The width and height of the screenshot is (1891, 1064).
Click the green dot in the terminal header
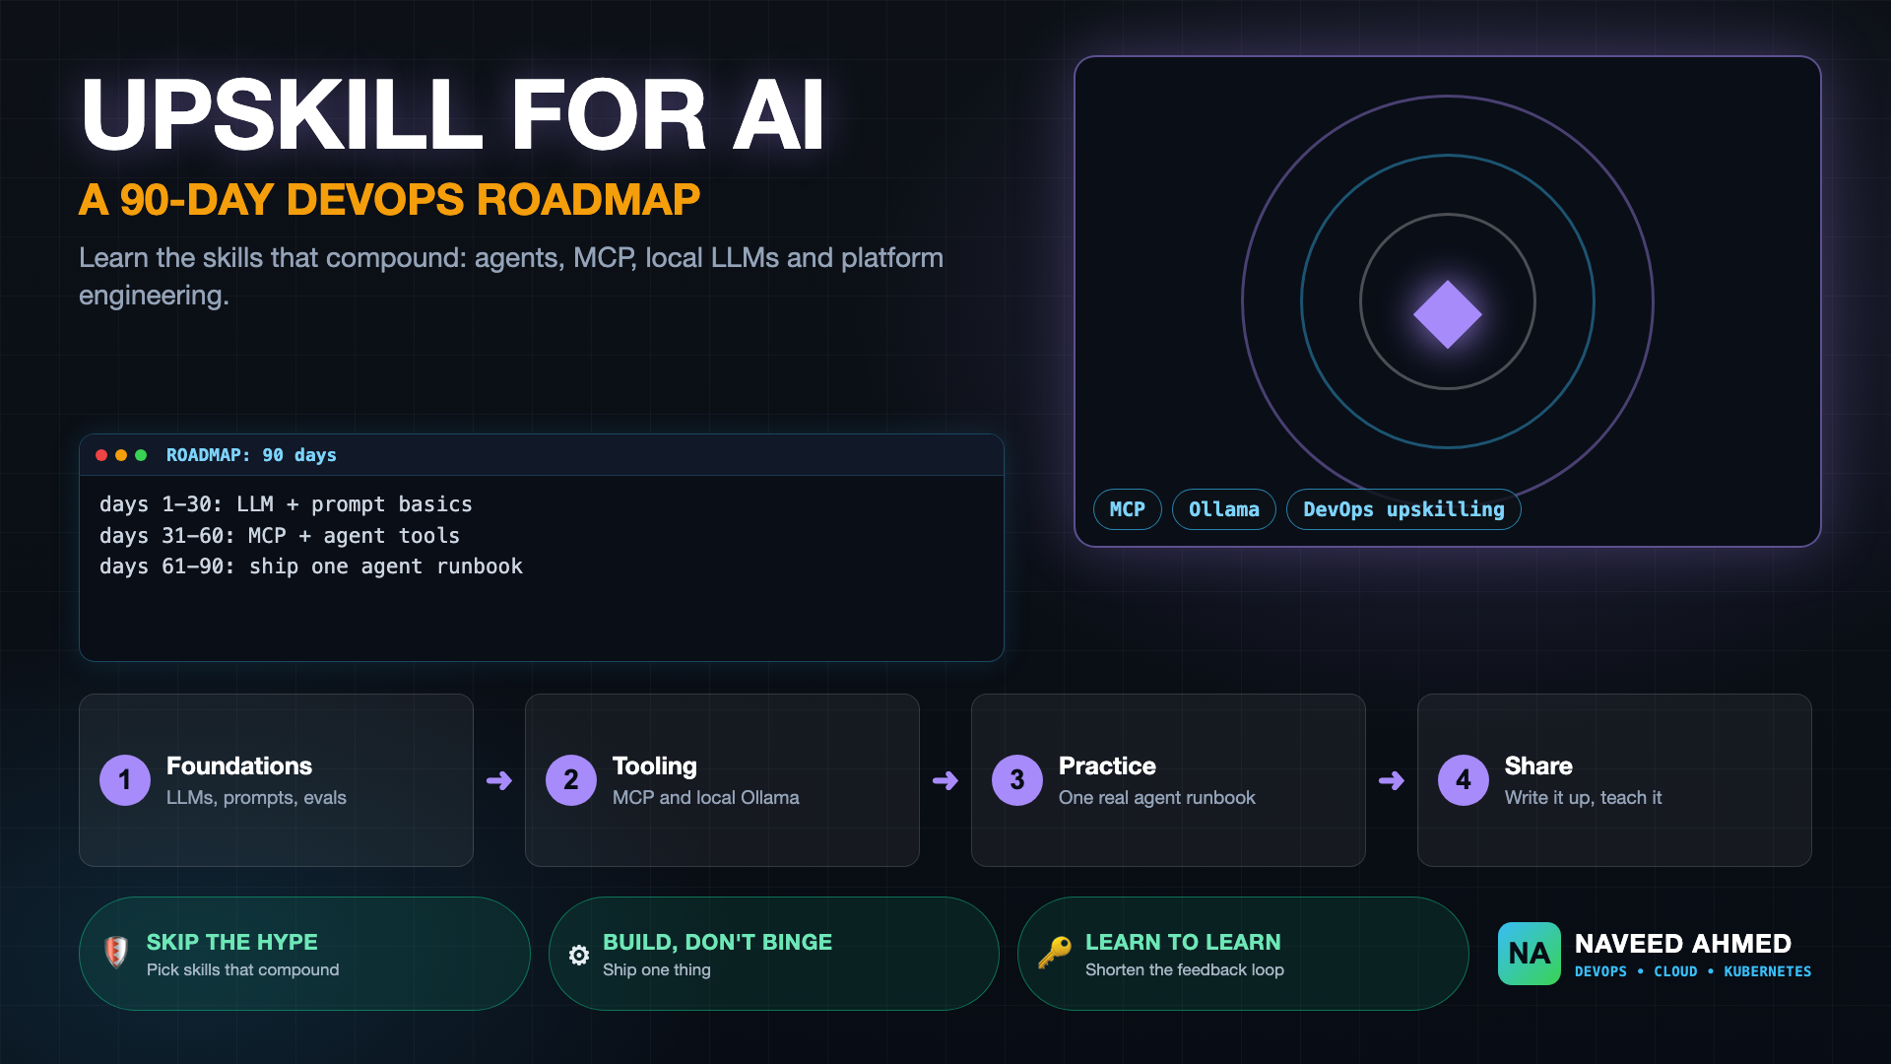point(141,455)
